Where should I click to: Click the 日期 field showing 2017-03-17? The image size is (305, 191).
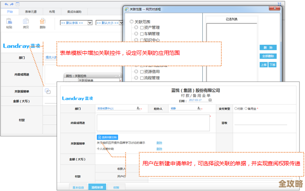pos(198,100)
